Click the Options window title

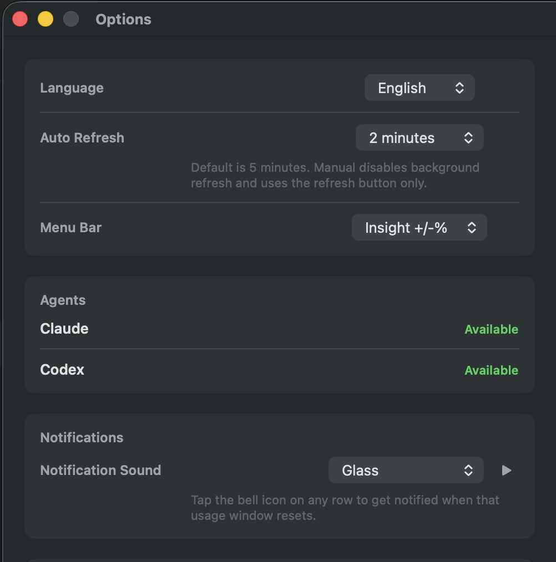[x=123, y=19]
